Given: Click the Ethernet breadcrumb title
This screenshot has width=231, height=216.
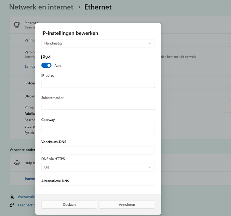Looking at the screenshot, I should point(98,7).
